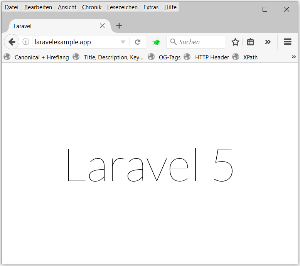Close the browser window
Image resolution: width=300 pixels, height=266 pixels.
click(x=287, y=9)
